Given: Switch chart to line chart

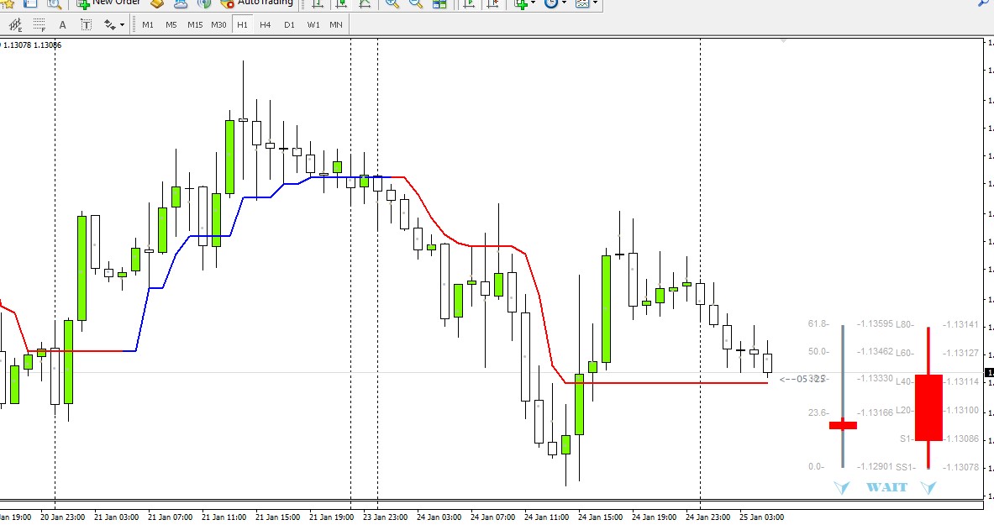Looking at the screenshot, I should (365, 3).
